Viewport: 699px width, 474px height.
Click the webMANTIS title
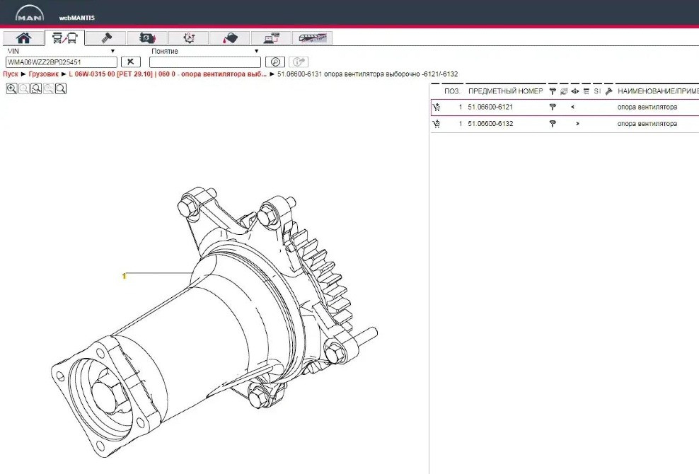77,18
